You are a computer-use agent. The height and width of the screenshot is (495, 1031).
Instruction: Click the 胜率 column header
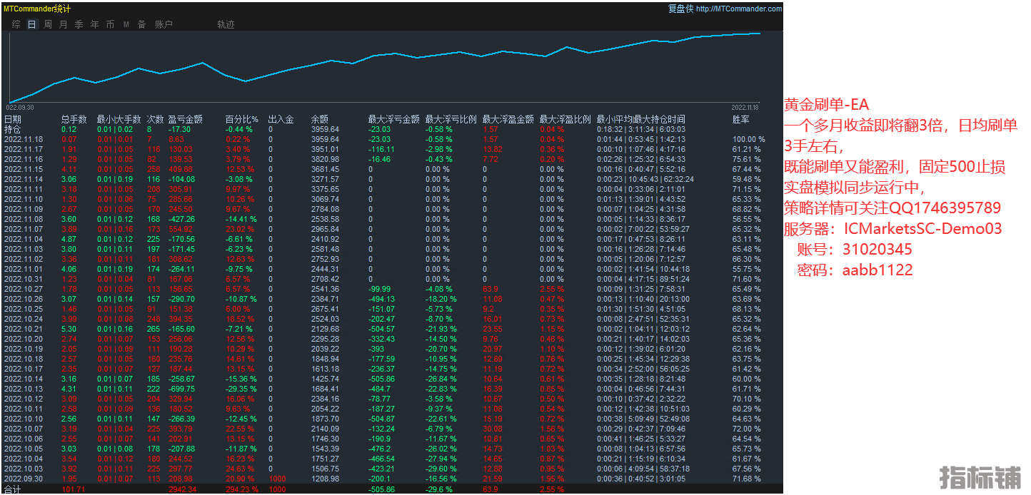coord(741,120)
